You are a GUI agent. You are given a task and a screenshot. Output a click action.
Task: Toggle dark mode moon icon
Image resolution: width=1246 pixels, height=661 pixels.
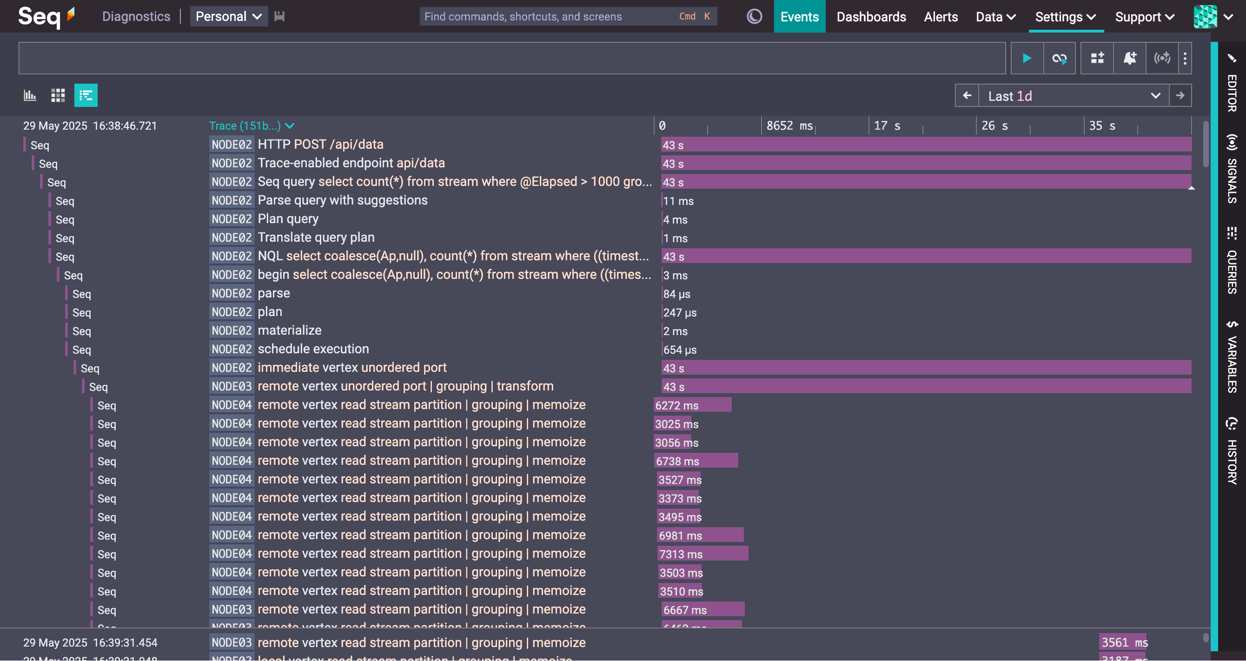[x=754, y=16]
